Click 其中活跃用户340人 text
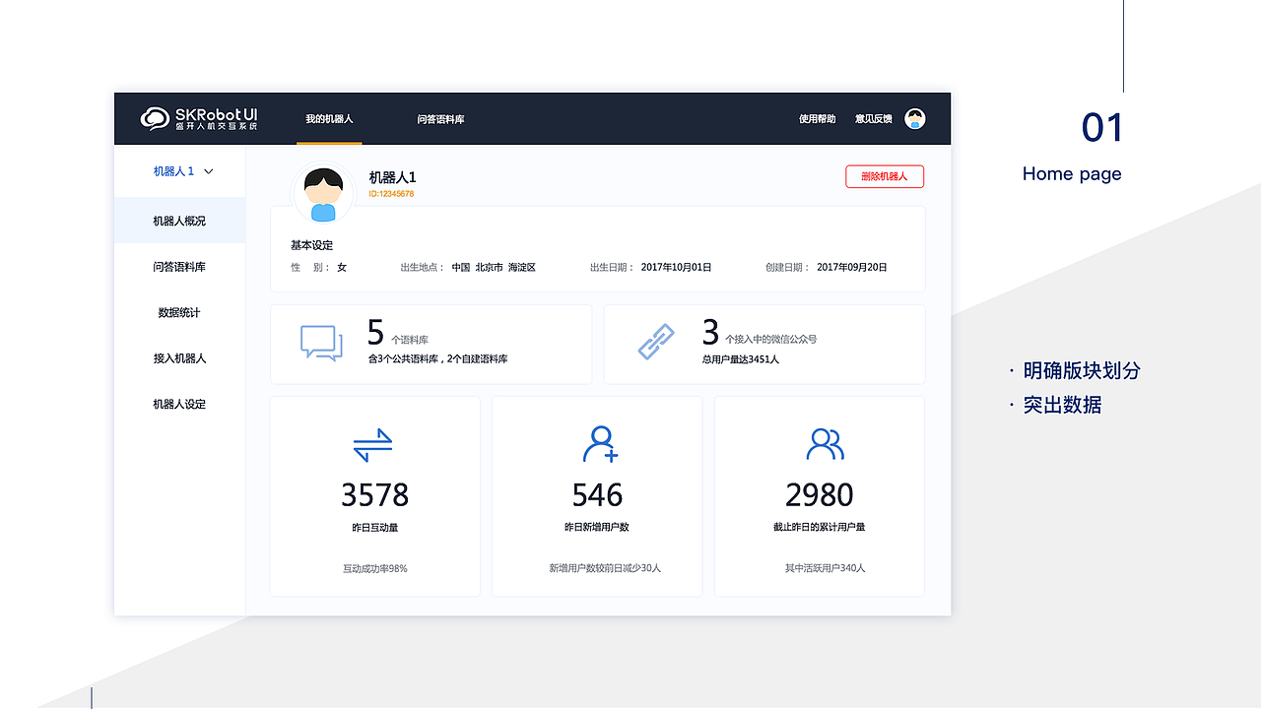The image size is (1261, 709). click(x=826, y=568)
